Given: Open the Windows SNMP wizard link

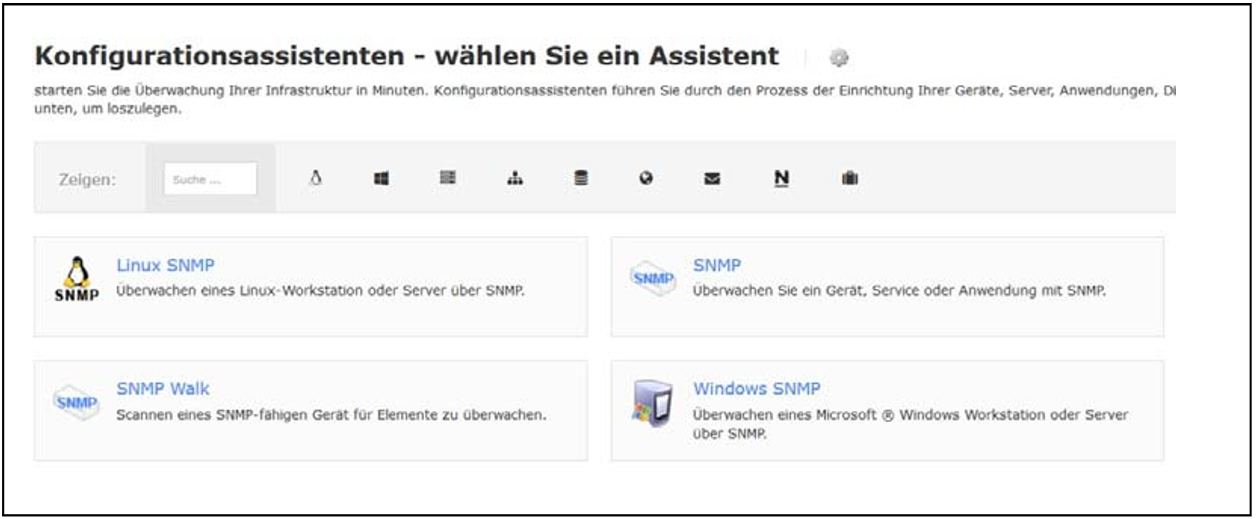Looking at the screenshot, I should click(x=756, y=389).
